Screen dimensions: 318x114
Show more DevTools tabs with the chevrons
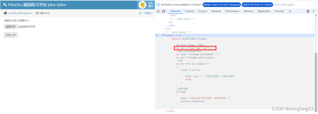(x=290, y=11)
